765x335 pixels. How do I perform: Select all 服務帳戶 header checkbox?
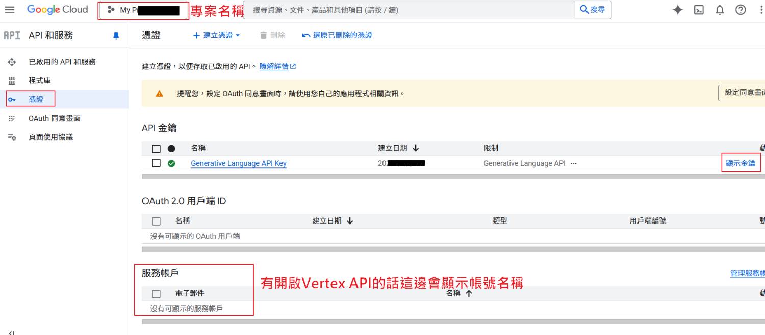click(x=157, y=294)
